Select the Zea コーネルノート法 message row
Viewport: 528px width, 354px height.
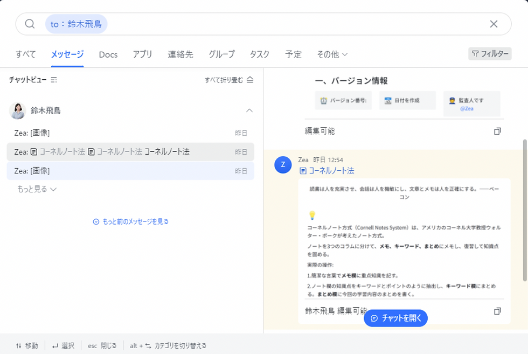point(130,152)
